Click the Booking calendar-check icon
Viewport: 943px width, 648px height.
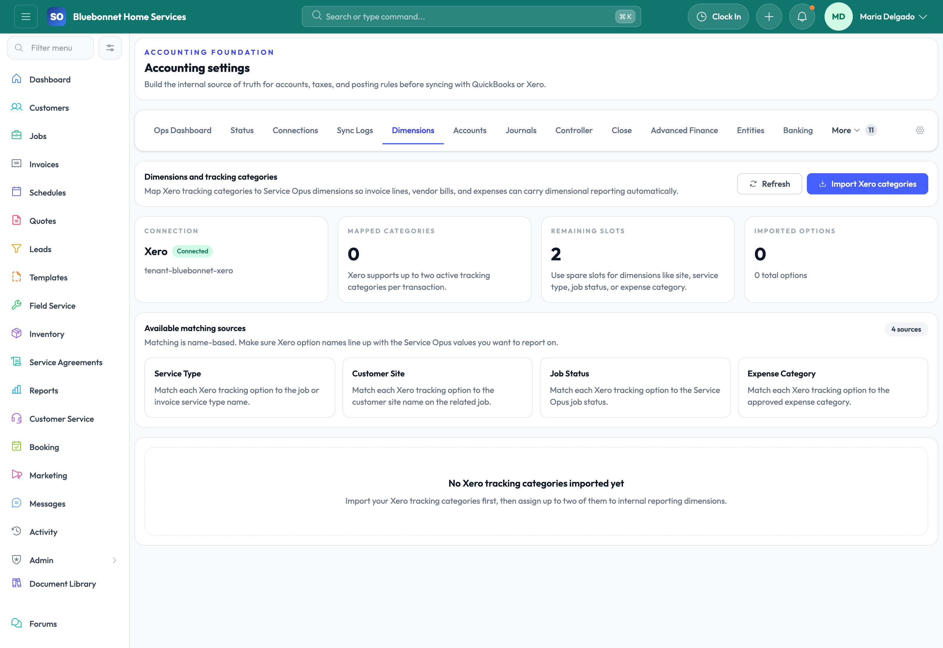pos(17,447)
